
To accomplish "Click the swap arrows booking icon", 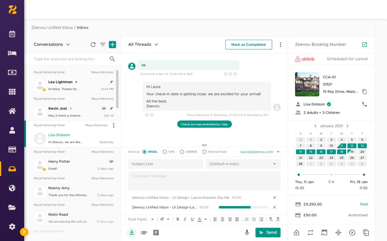I will [311, 233].
